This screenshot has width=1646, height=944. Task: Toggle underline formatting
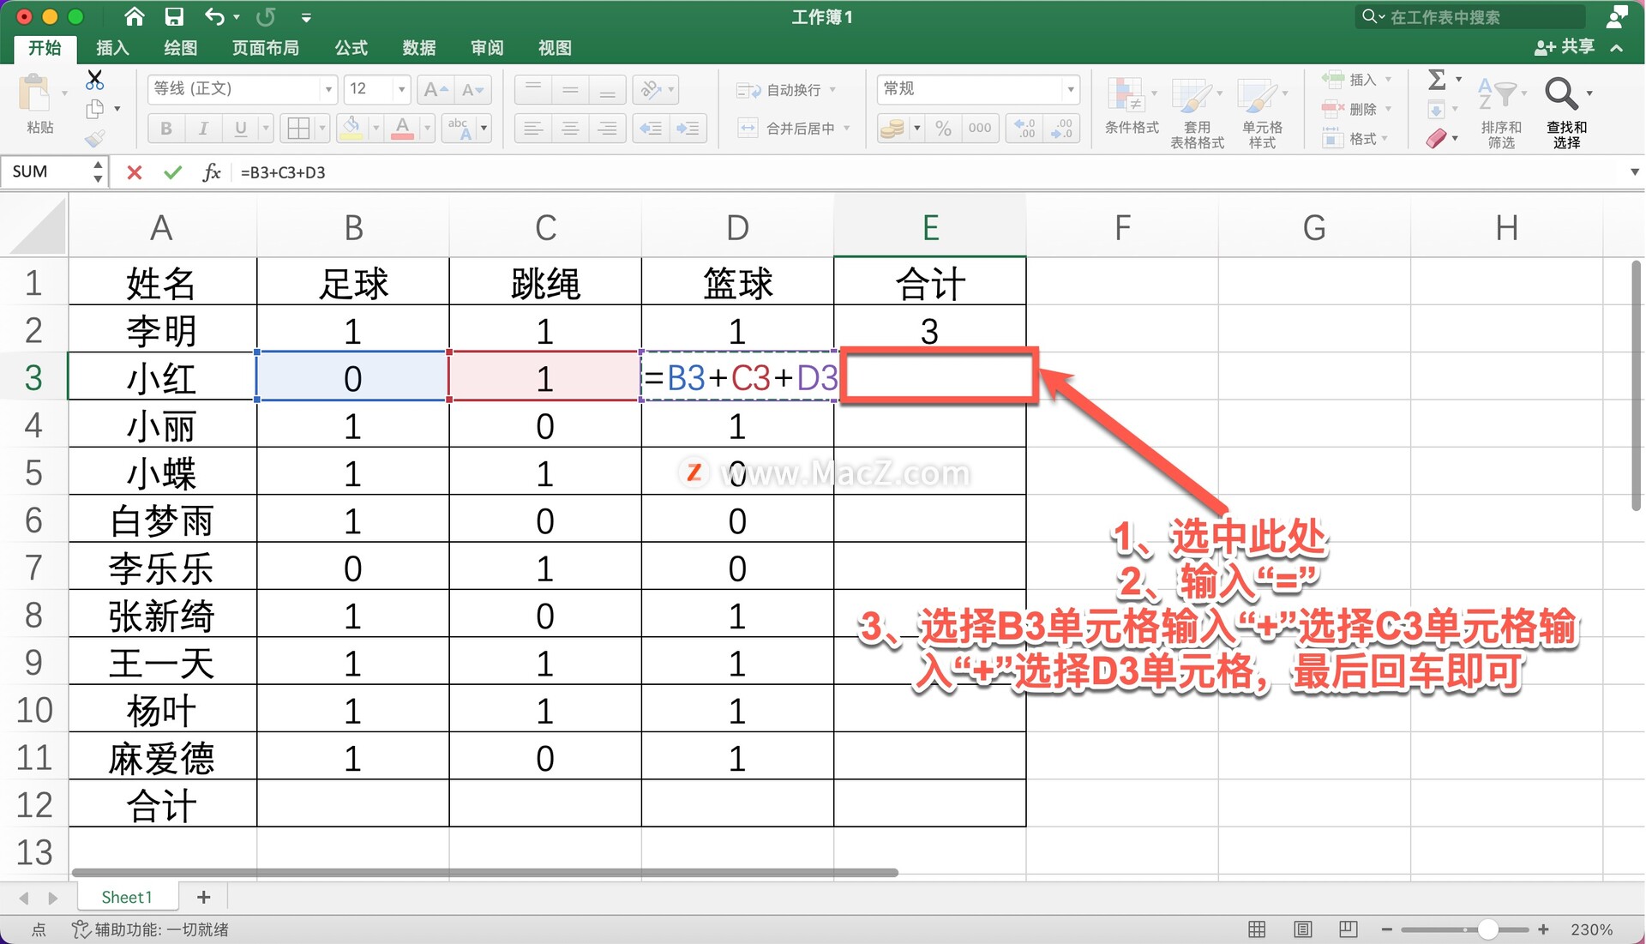pos(241,129)
